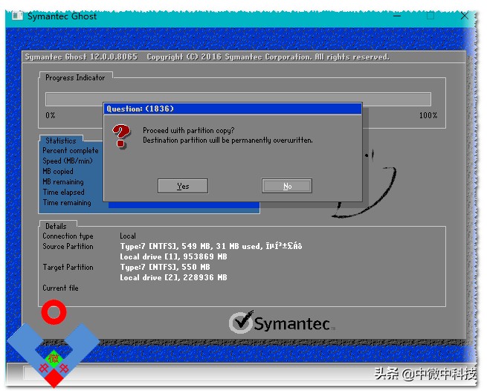Click the 100% progress label

(x=428, y=115)
